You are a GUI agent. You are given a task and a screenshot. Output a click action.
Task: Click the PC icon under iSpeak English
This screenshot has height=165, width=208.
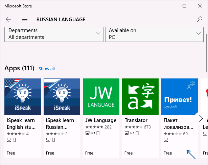[x=9, y=140]
